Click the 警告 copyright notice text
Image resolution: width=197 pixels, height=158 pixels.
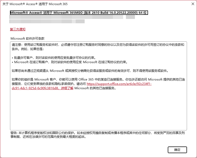97,135
